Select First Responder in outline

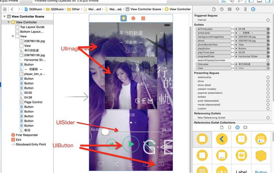(x=25, y=135)
